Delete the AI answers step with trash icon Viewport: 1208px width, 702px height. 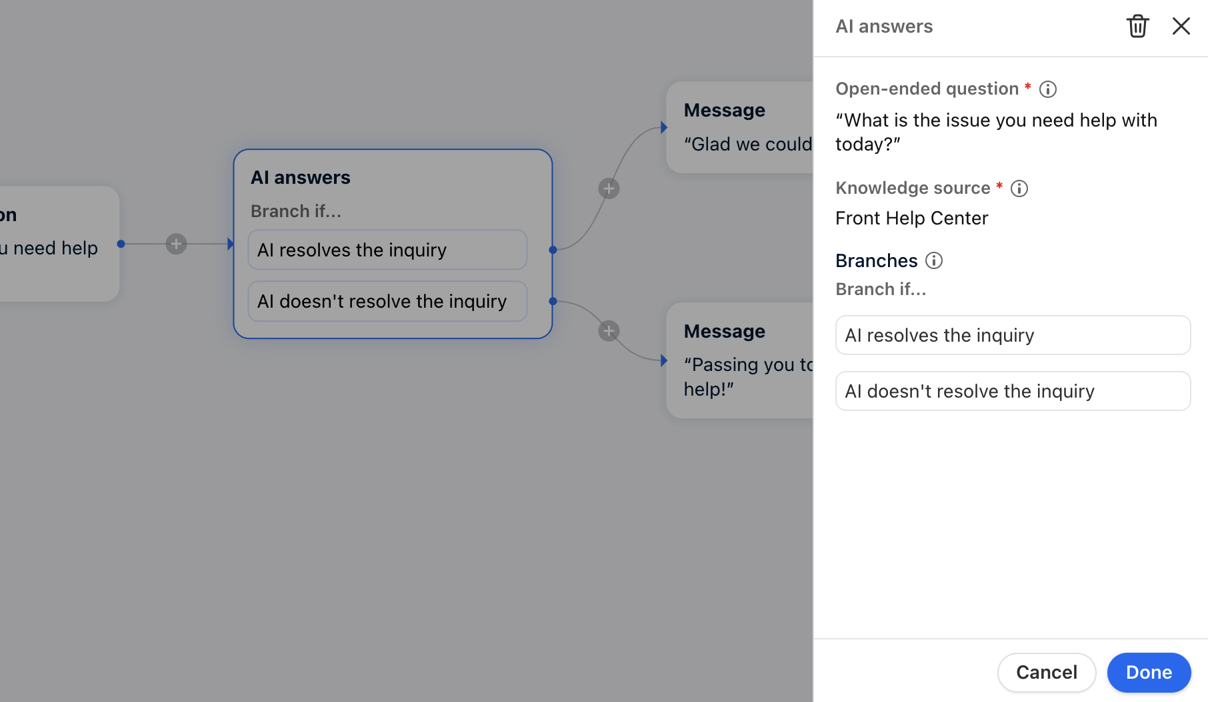(x=1137, y=27)
